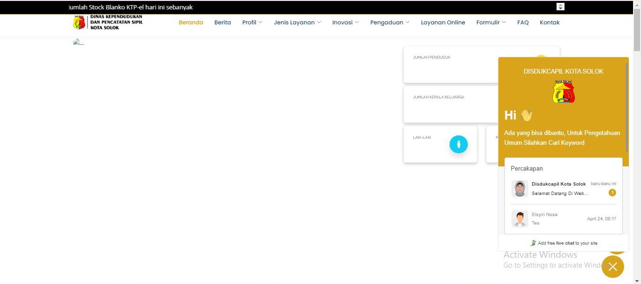This screenshot has height=284, width=641.
Task: Click the unread message badge
Action: (612, 193)
